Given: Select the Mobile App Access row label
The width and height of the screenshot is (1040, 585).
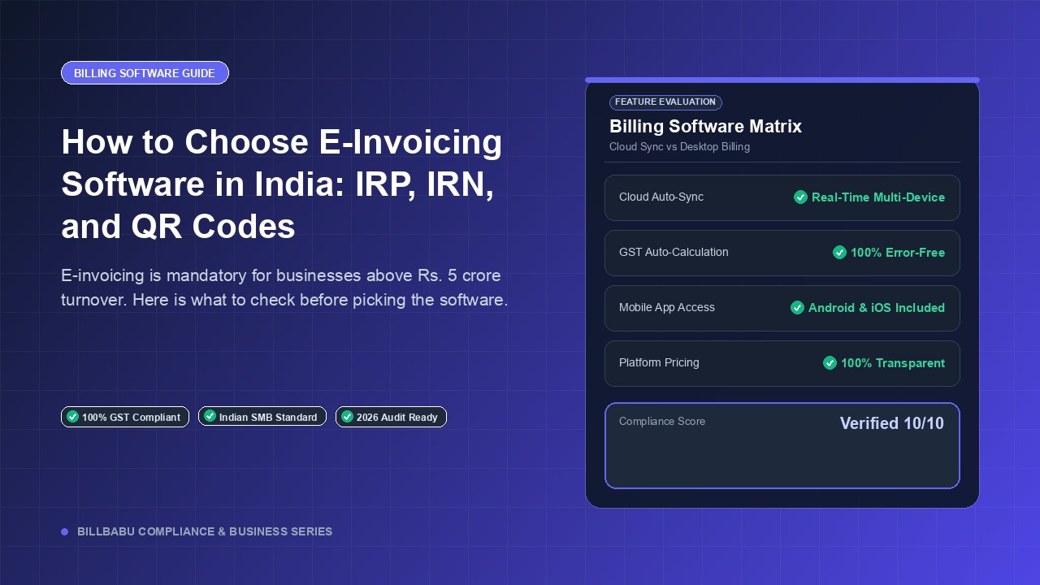Looking at the screenshot, I should [x=667, y=308].
